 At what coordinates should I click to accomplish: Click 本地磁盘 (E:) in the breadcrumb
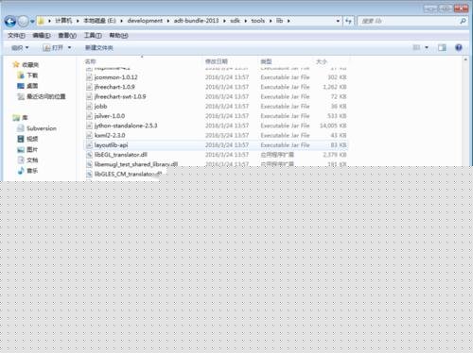tap(99, 21)
